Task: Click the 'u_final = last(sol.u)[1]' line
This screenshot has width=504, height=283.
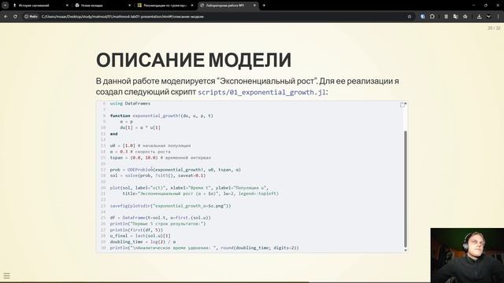Action: (x=140, y=236)
